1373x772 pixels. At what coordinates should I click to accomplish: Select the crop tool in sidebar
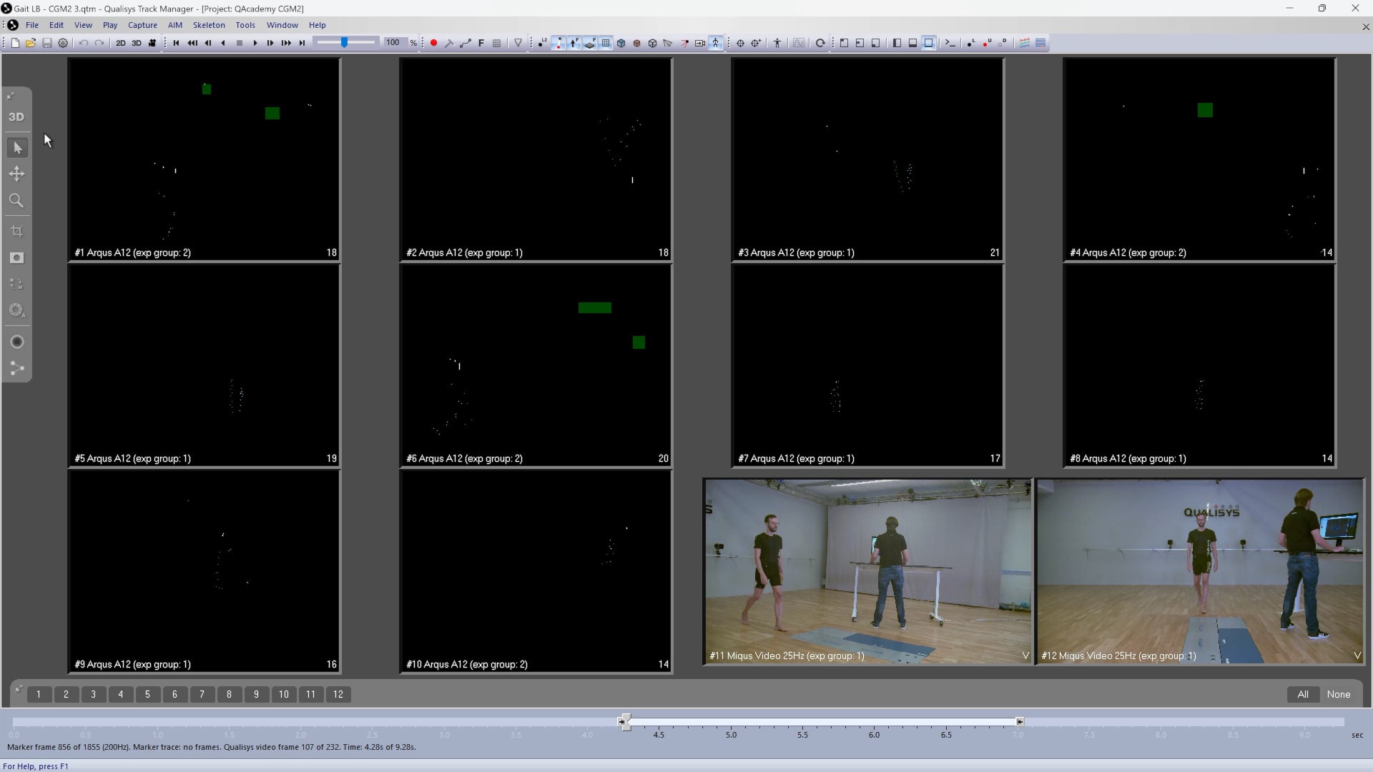pos(17,231)
